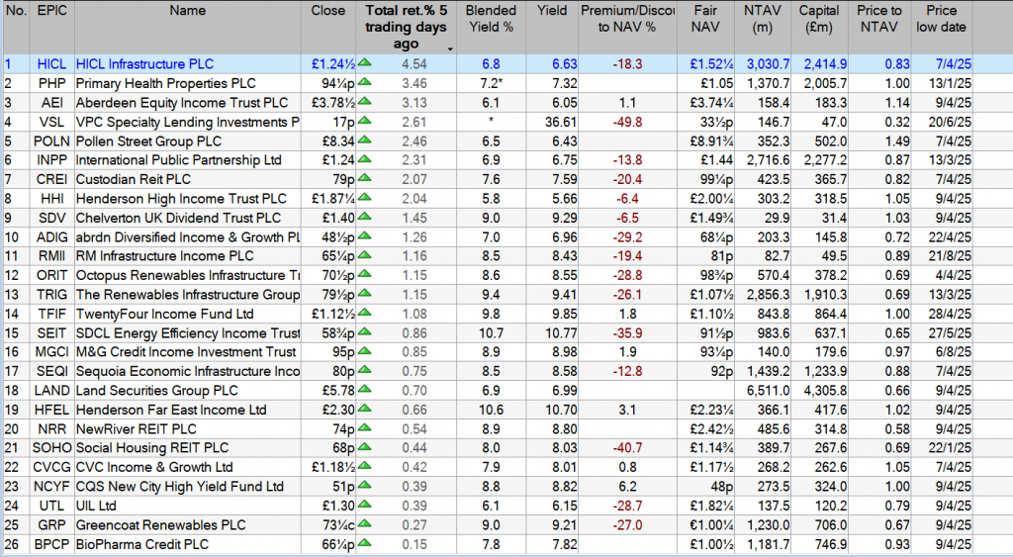The image size is (1013, 557).
Task: Click the BPCP ticker cell
Action: (x=51, y=545)
